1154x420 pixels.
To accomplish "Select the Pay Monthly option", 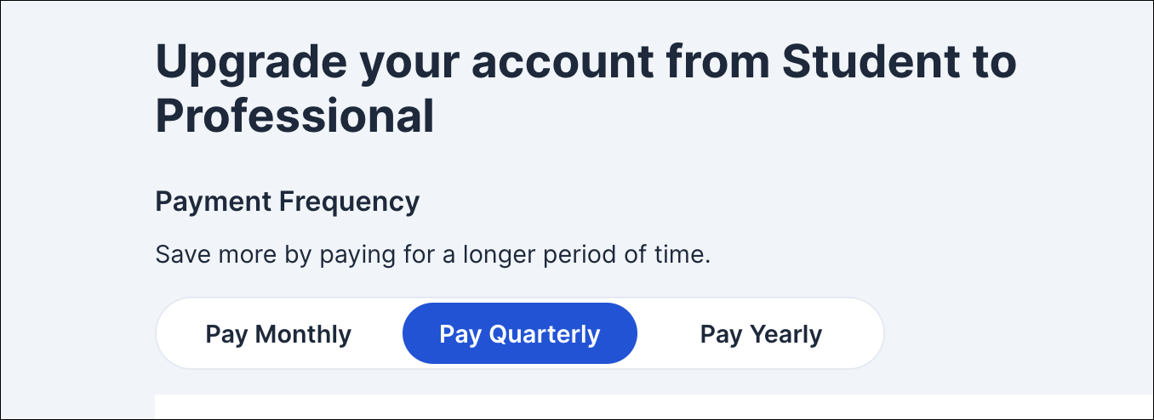I will pyautogui.click(x=278, y=334).
